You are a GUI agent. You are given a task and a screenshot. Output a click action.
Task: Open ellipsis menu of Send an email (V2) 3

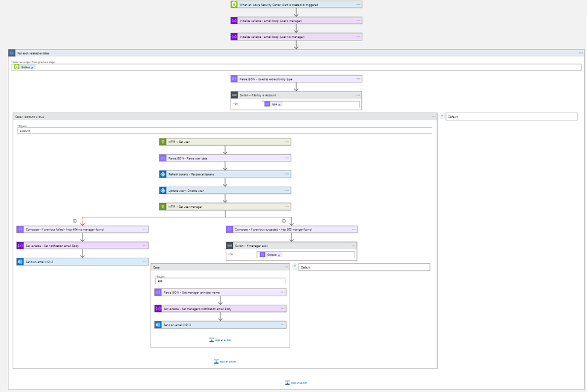pyautogui.click(x=282, y=325)
